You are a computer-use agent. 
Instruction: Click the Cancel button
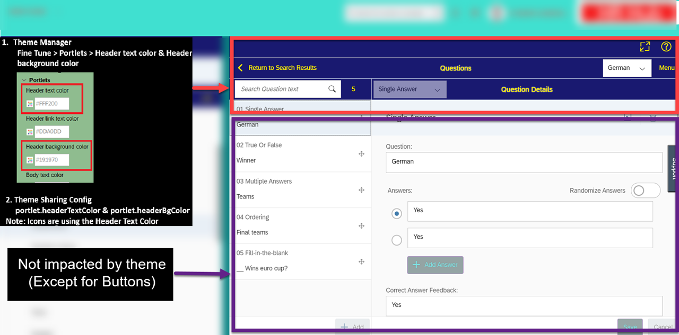[663, 327]
